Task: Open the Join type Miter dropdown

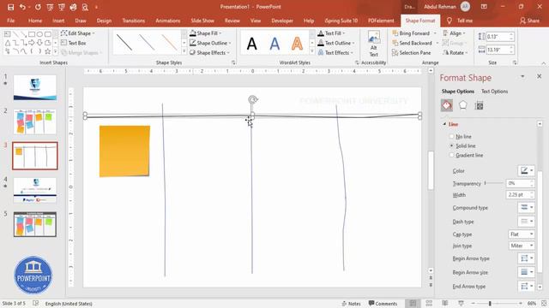Action: [x=522, y=246]
